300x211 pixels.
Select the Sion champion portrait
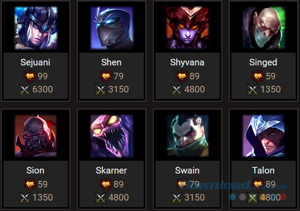(x=36, y=136)
